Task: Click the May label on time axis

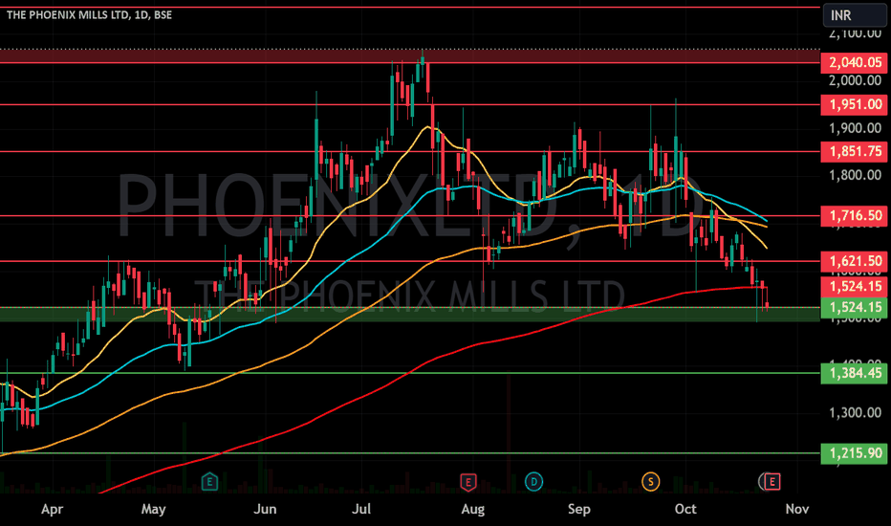Action: coord(153,509)
